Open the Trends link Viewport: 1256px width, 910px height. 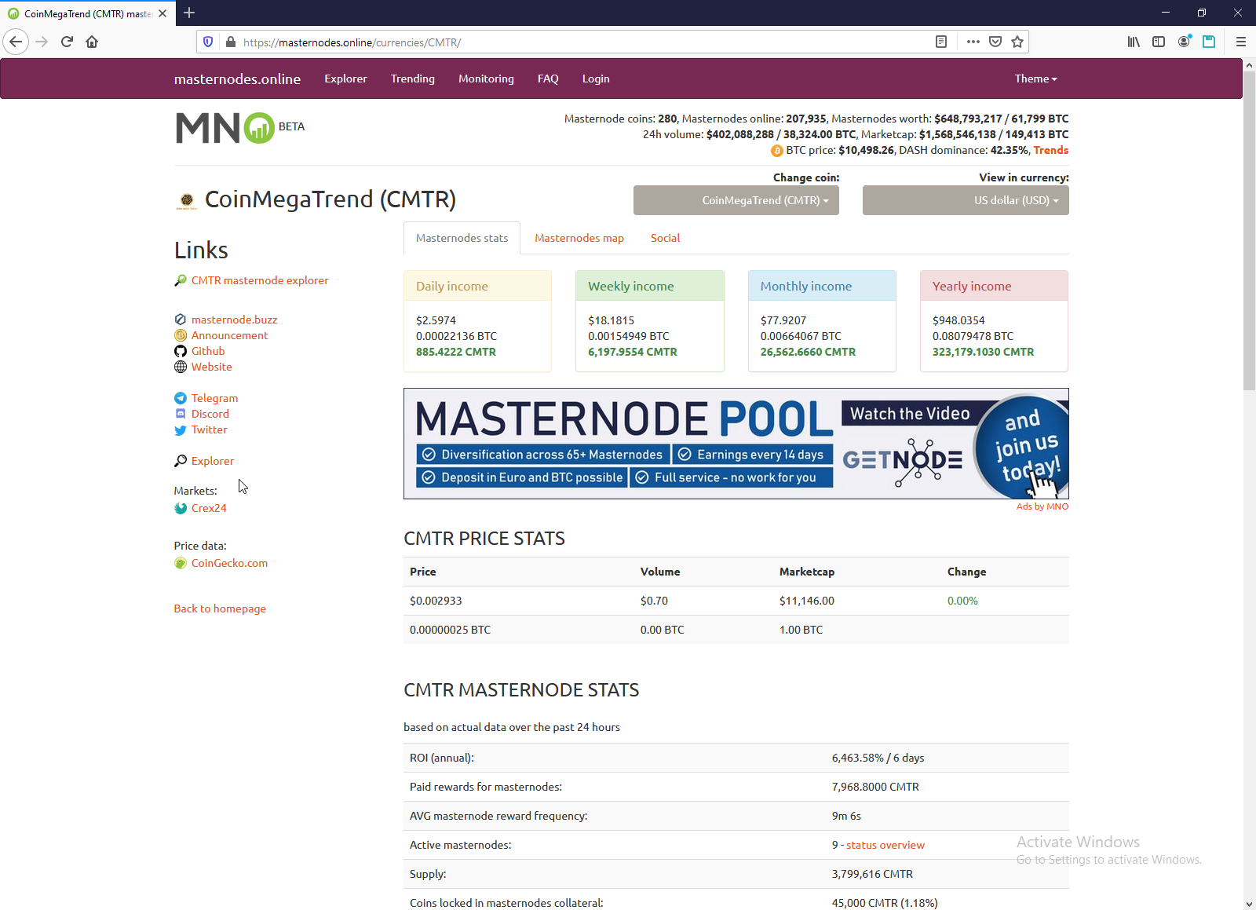click(x=1051, y=150)
